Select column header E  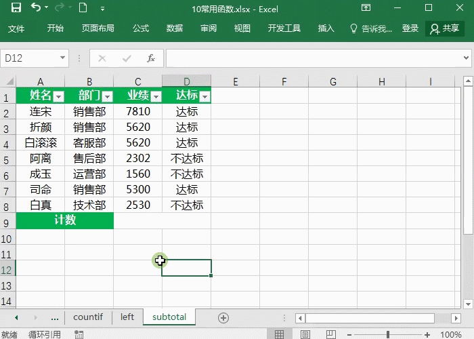(x=235, y=81)
